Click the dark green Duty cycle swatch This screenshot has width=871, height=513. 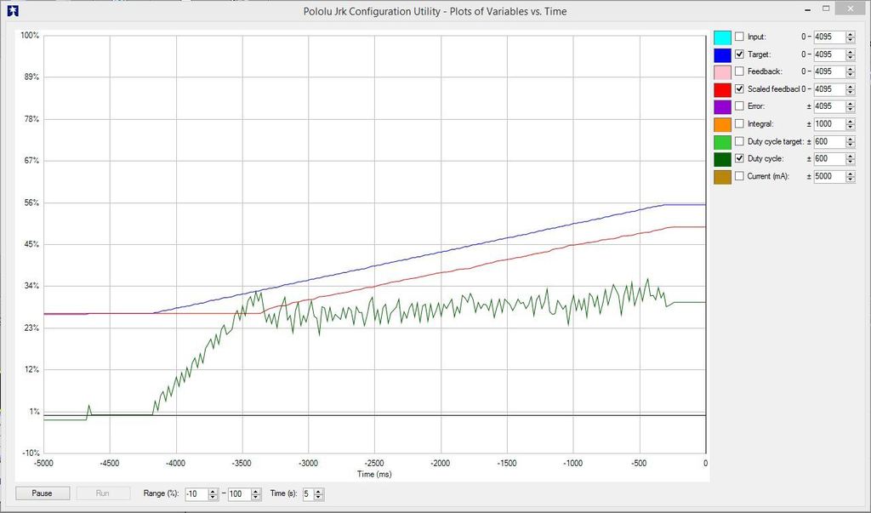coord(722,159)
